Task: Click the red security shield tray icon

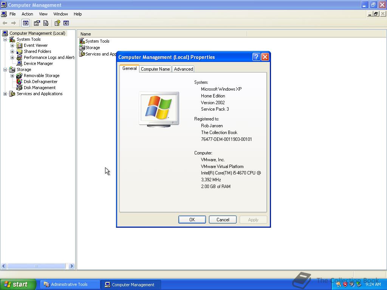Action: coord(345,284)
